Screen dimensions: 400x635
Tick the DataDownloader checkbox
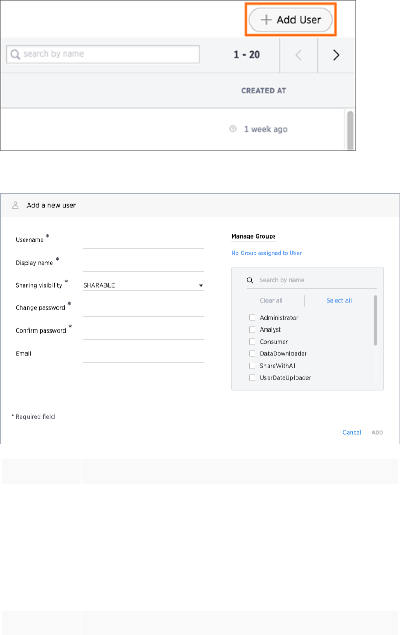pos(252,353)
